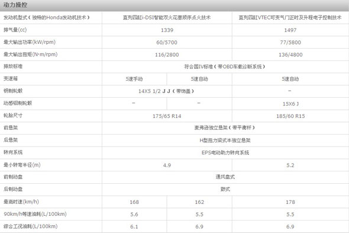
Task: Click the 15X6 J alloy wheel value
Action: [x=290, y=104]
